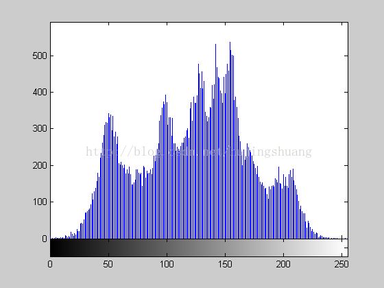Click the y-axis label 500
Screen dimensions: 384x288
[x=40, y=56]
